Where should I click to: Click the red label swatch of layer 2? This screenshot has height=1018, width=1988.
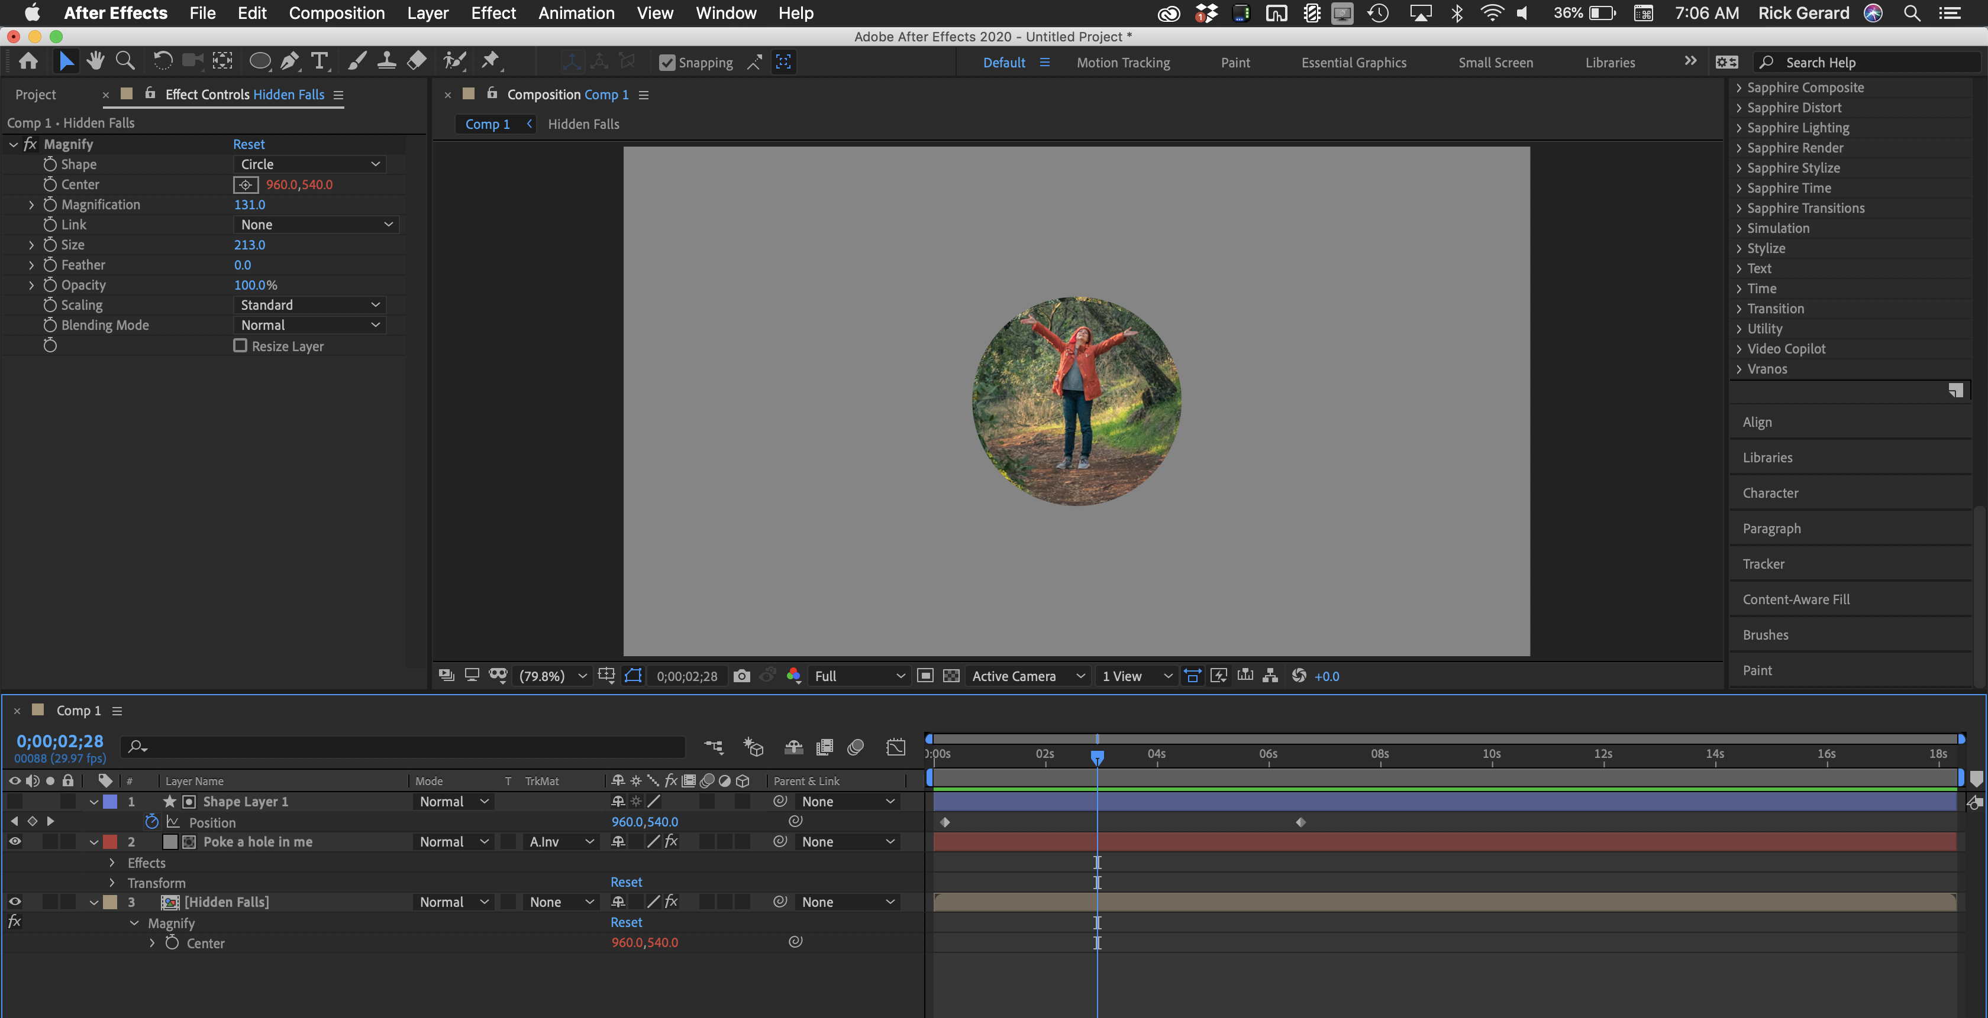point(111,842)
